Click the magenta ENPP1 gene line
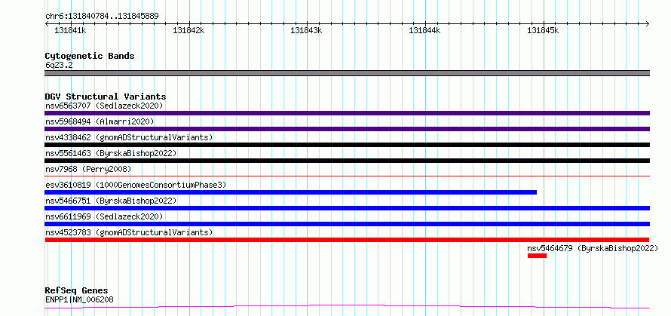 (x=347, y=306)
